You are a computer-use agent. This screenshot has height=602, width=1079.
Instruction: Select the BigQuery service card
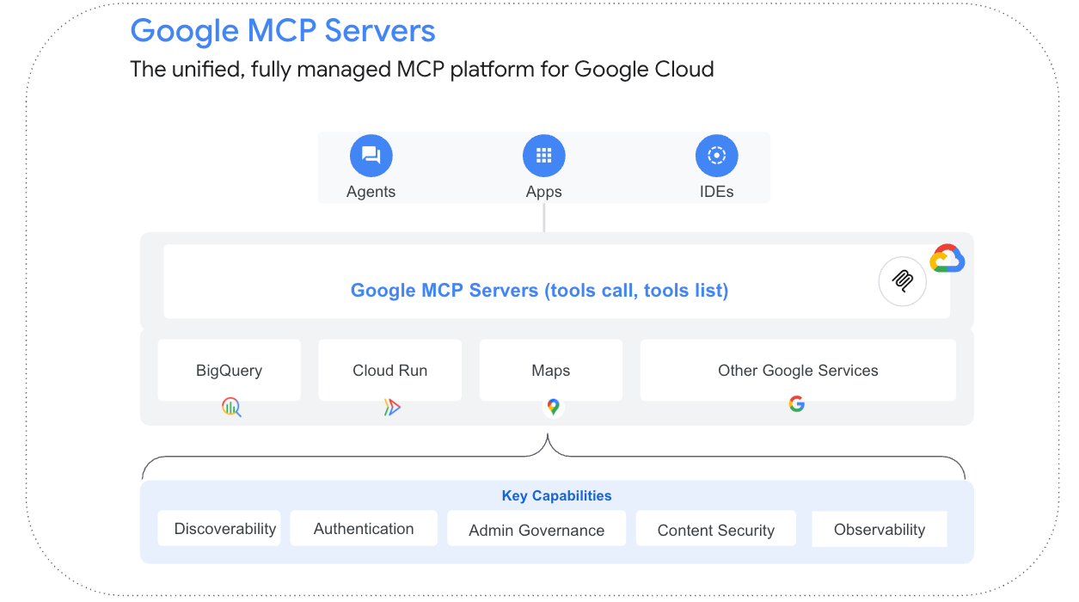click(229, 370)
